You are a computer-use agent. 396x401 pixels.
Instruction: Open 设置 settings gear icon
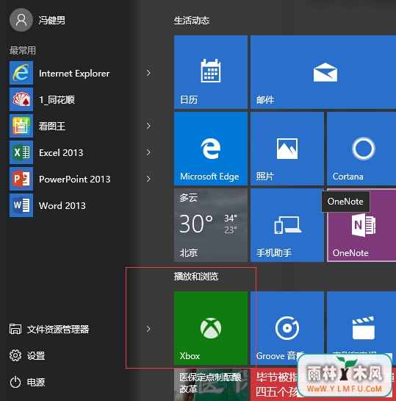click(x=15, y=355)
